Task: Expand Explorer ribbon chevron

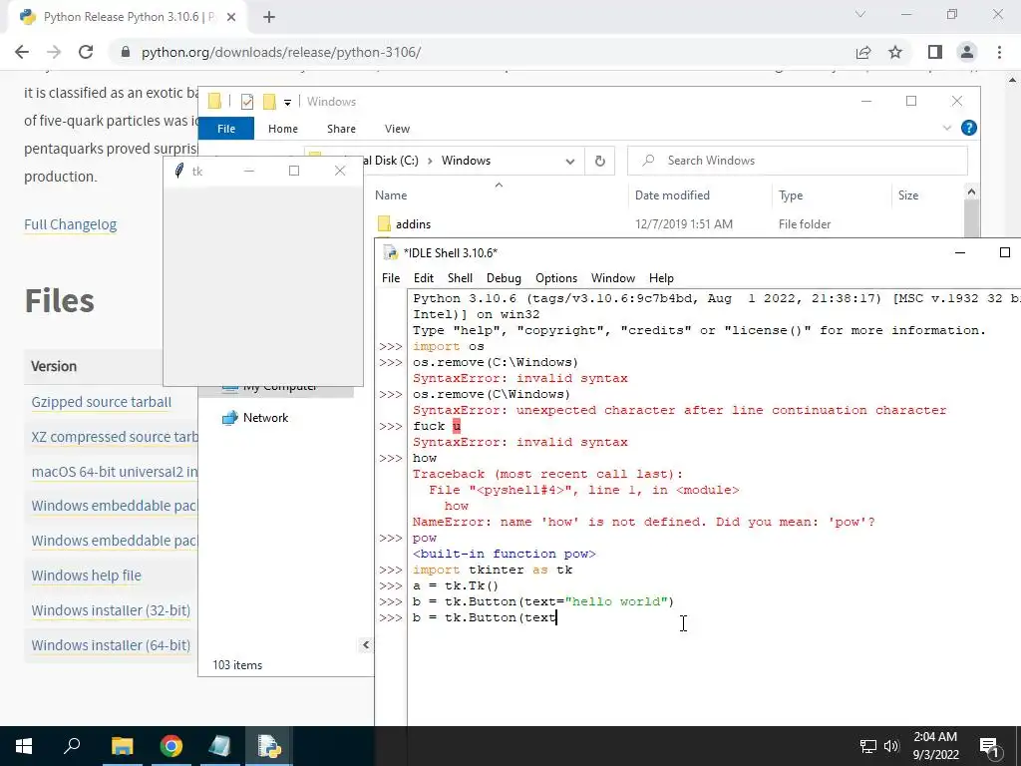Action: coord(947,129)
